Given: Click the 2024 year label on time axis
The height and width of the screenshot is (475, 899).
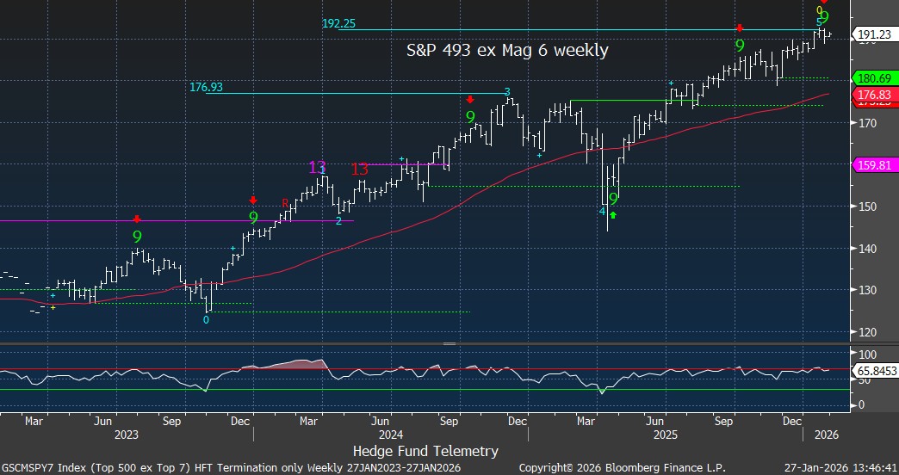Looking at the screenshot, I should [x=391, y=435].
